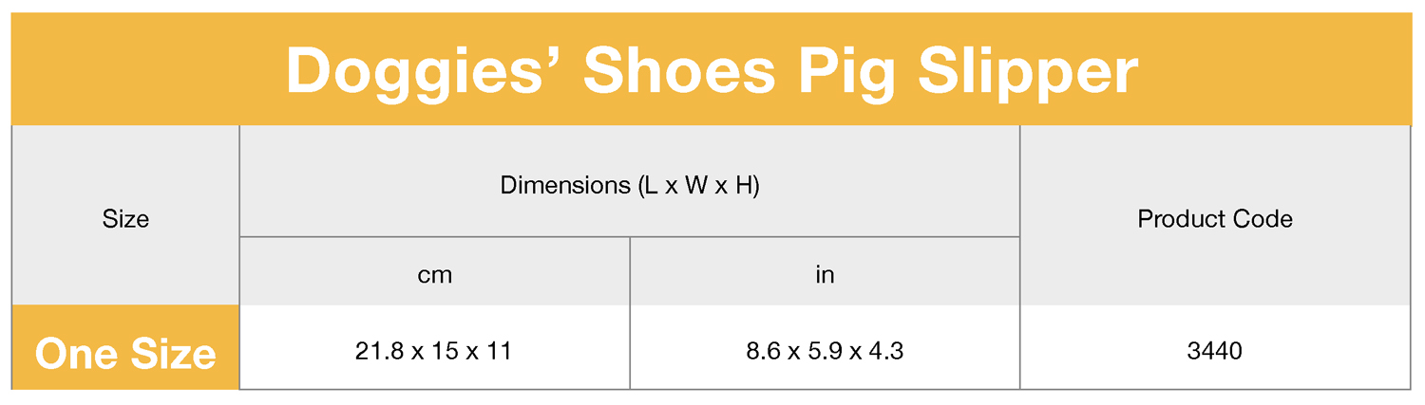Click the 8.6 length value in inches
This screenshot has height=405, width=1425.
pyautogui.click(x=762, y=351)
